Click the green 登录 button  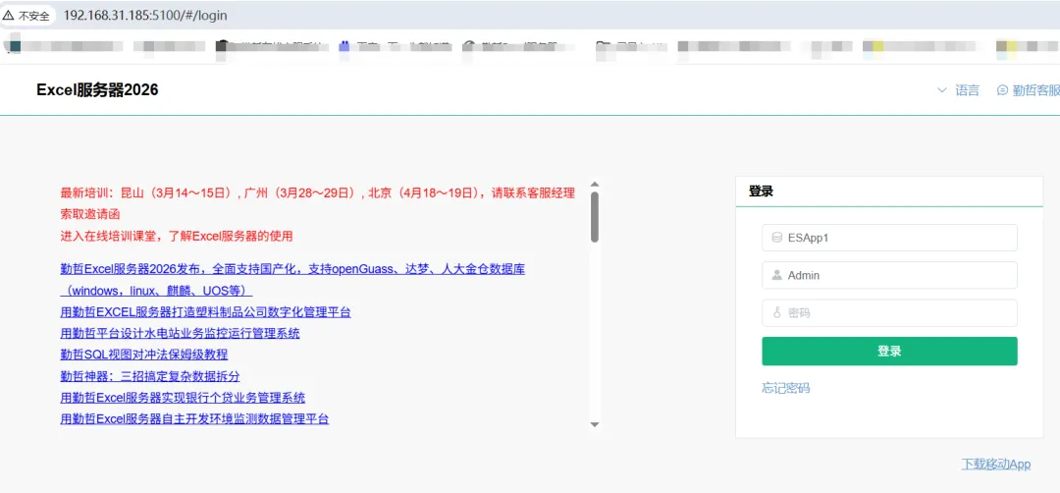(x=889, y=351)
